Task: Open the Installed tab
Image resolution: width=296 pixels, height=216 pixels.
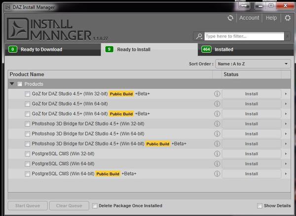Action: tap(246, 49)
